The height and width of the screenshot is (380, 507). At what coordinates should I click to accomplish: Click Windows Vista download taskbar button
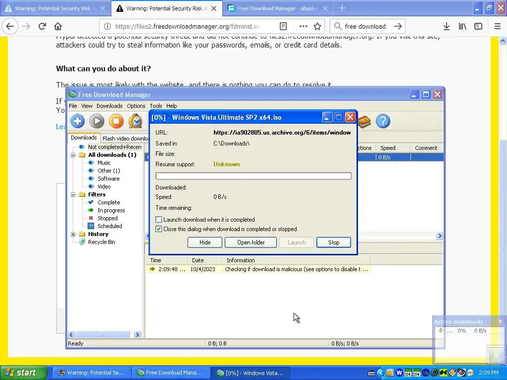click(x=251, y=373)
